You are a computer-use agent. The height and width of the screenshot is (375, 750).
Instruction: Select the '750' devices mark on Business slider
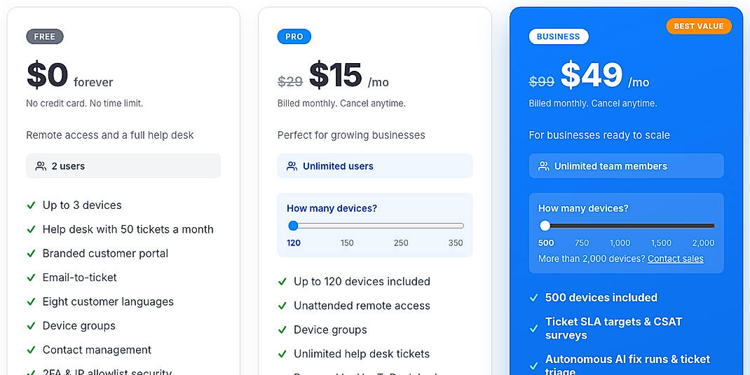click(x=582, y=243)
